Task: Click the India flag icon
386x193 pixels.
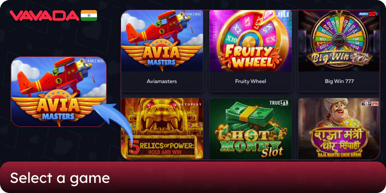Action: pos(89,15)
